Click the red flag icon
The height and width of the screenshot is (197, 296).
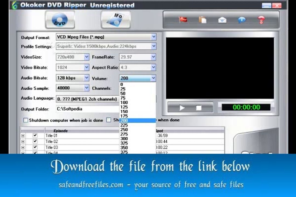pyautogui.click(x=183, y=20)
